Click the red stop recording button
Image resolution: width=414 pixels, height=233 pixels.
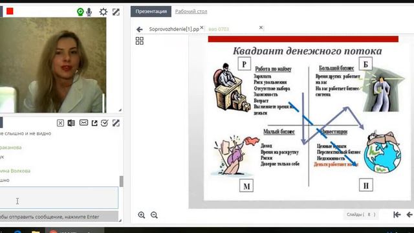(x=10, y=12)
